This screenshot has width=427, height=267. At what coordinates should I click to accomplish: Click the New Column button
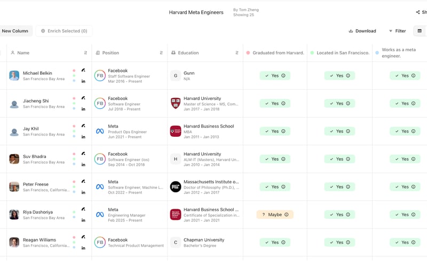coord(15,31)
